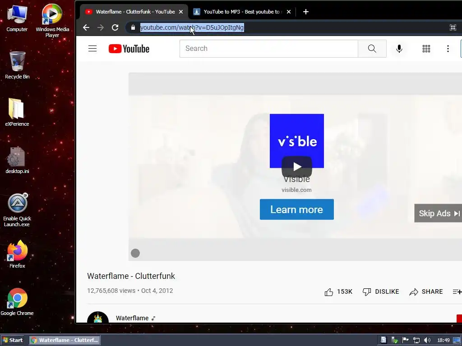Click the Skip Ads button
Image resolution: width=462 pixels, height=346 pixels.
pyautogui.click(x=438, y=213)
